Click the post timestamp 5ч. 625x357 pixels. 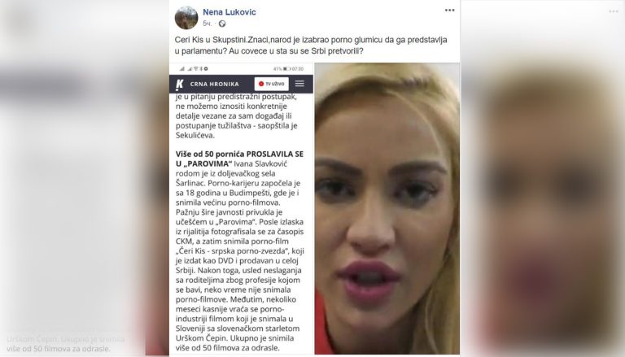(x=207, y=24)
